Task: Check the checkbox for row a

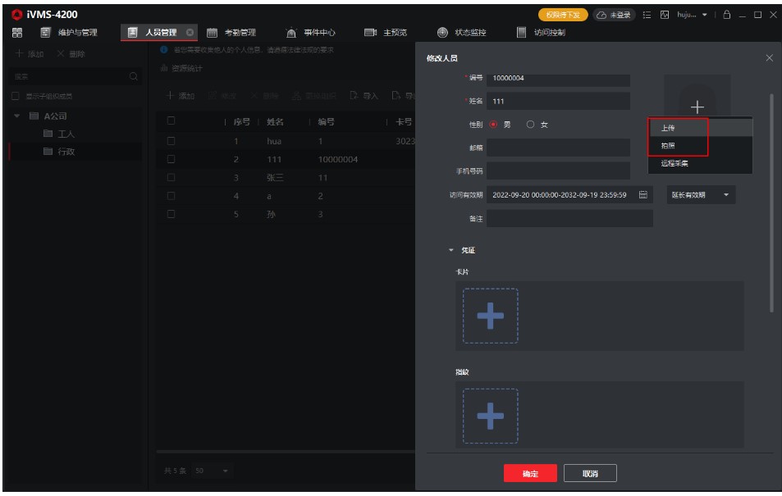Action: tap(171, 196)
